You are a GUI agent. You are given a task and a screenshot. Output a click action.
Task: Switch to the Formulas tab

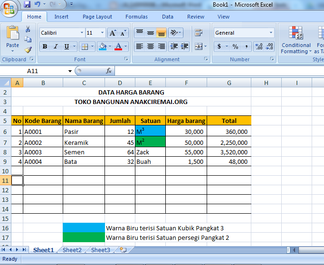(136, 17)
